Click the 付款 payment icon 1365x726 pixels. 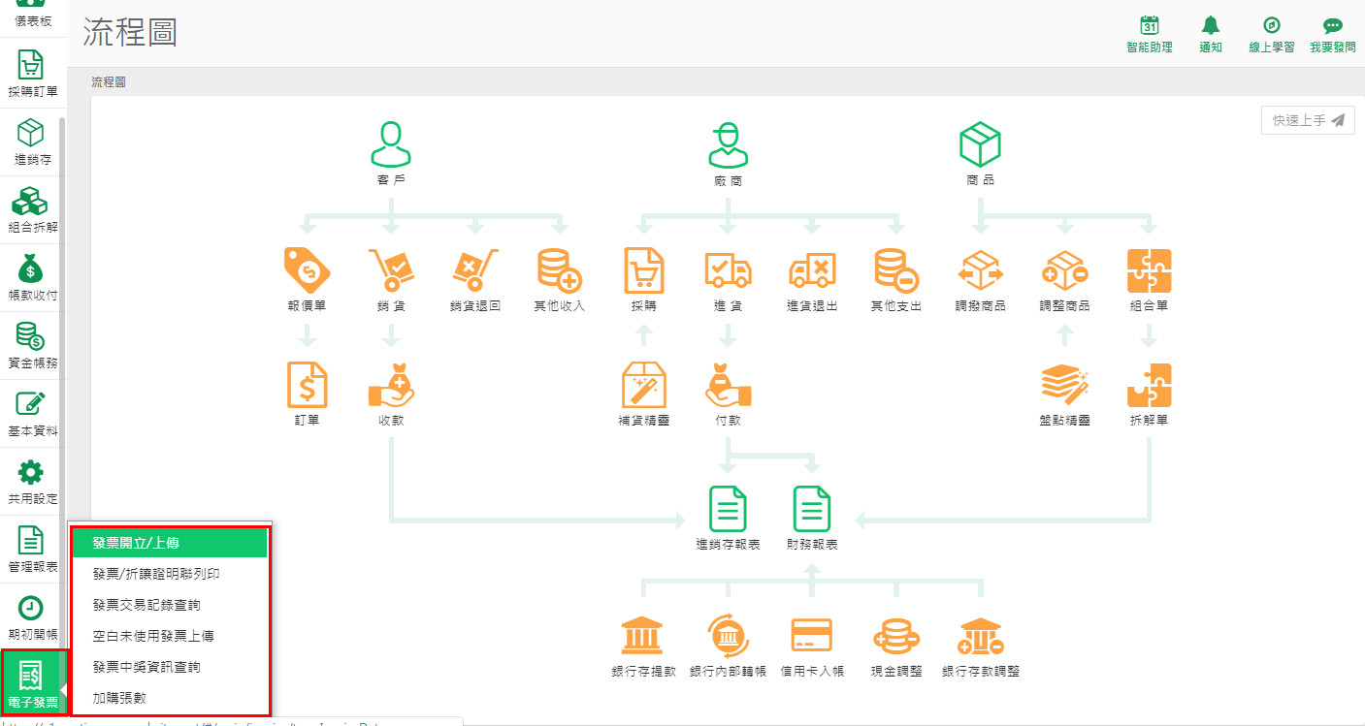[x=728, y=385]
